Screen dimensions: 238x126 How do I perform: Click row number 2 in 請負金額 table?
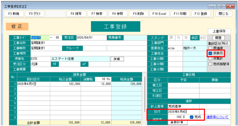(13, 89)
